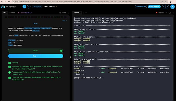Switch to the Solution tab
The image size is (176, 101).
(12, 13)
